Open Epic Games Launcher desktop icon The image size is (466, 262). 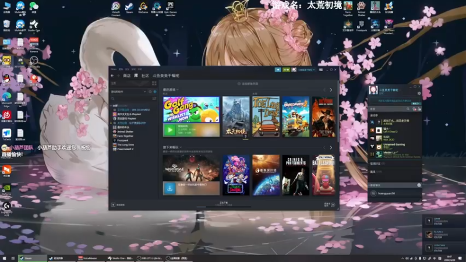(170, 9)
